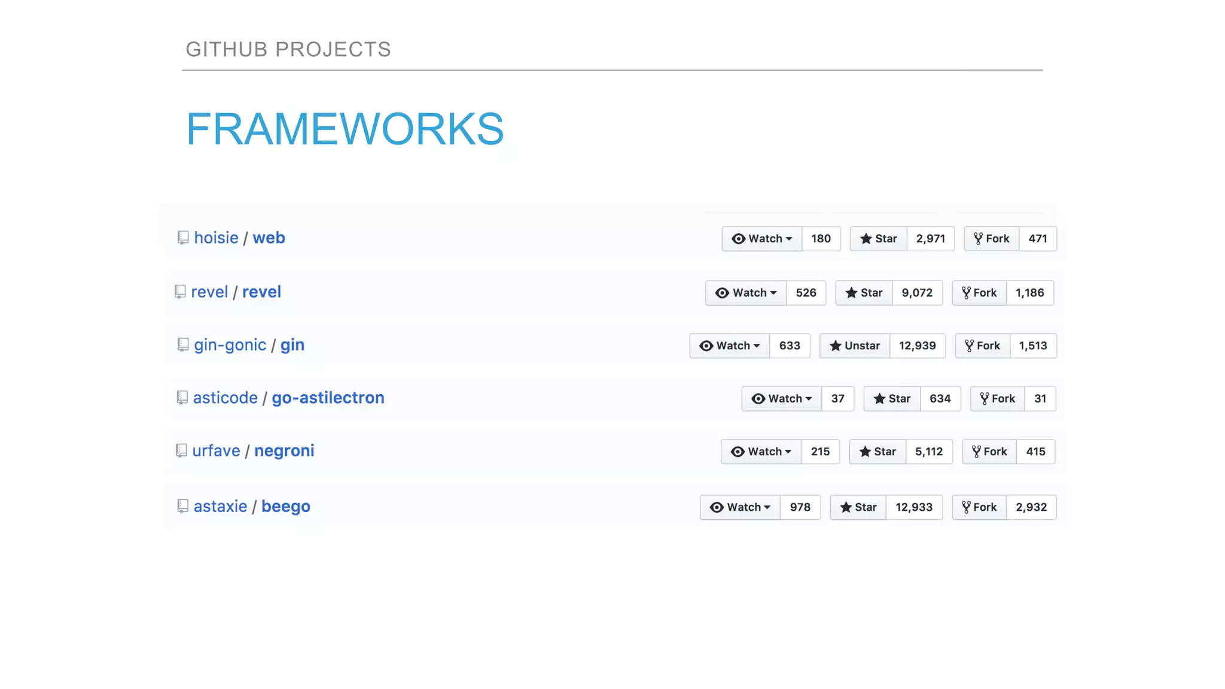Open the asticode owner link
Image resolution: width=1225 pixels, height=689 pixels.
[x=225, y=398]
